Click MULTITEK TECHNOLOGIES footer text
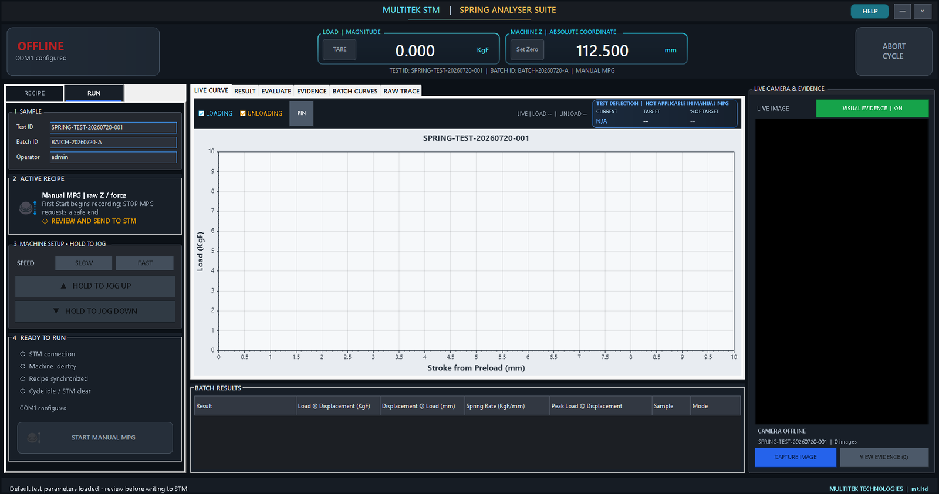Viewport: 939px width, 494px height. [x=866, y=489]
